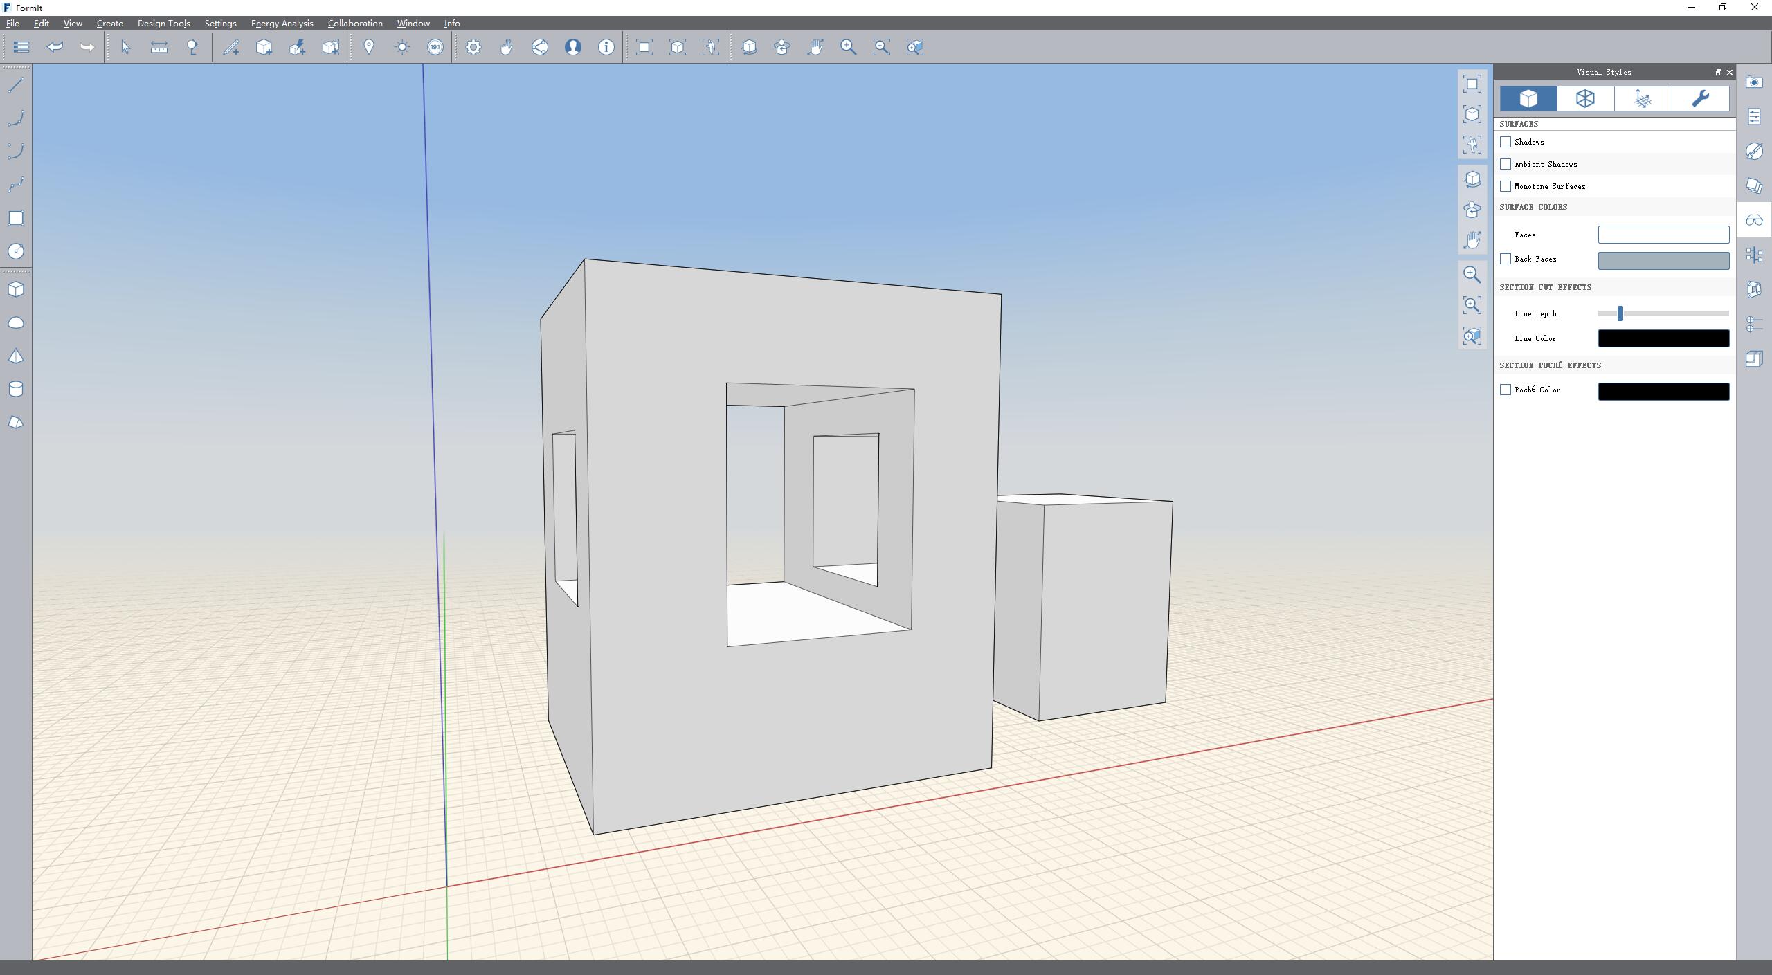Activate the Measure tool in toolbar
Screen dimensions: 1772x975
(159, 47)
